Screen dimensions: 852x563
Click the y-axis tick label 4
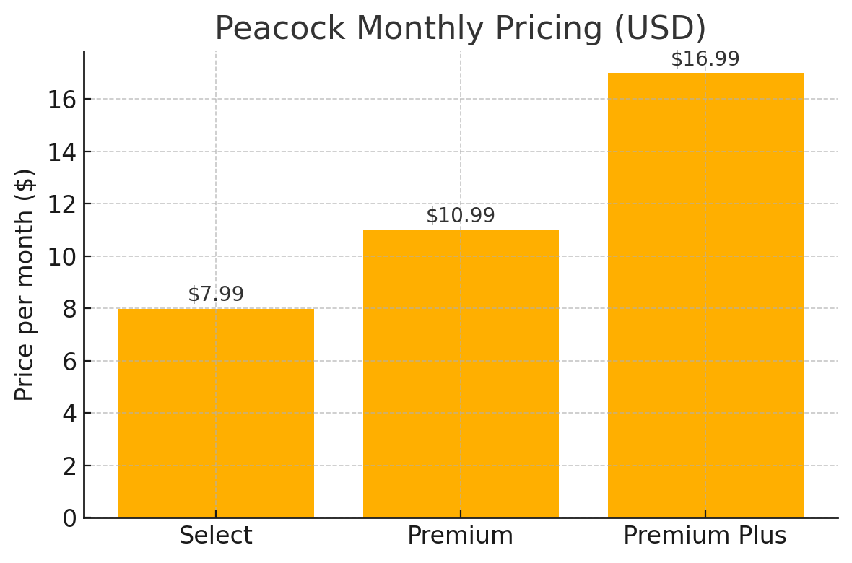point(69,414)
